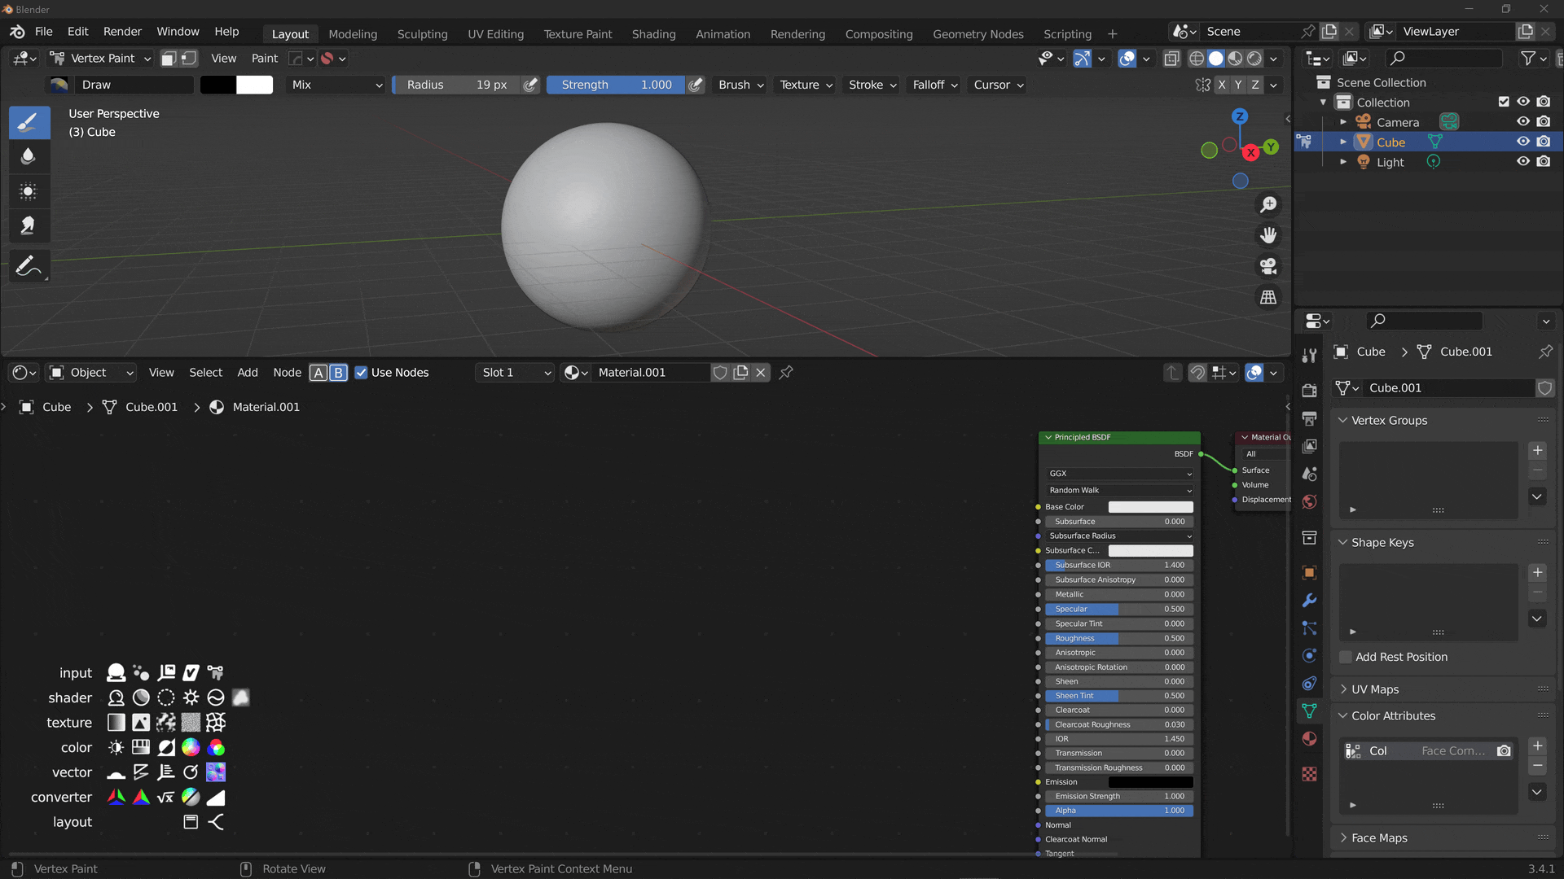Expand Face Maps panel
Image resolution: width=1564 pixels, height=879 pixels.
pyautogui.click(x=1343, y=838)
